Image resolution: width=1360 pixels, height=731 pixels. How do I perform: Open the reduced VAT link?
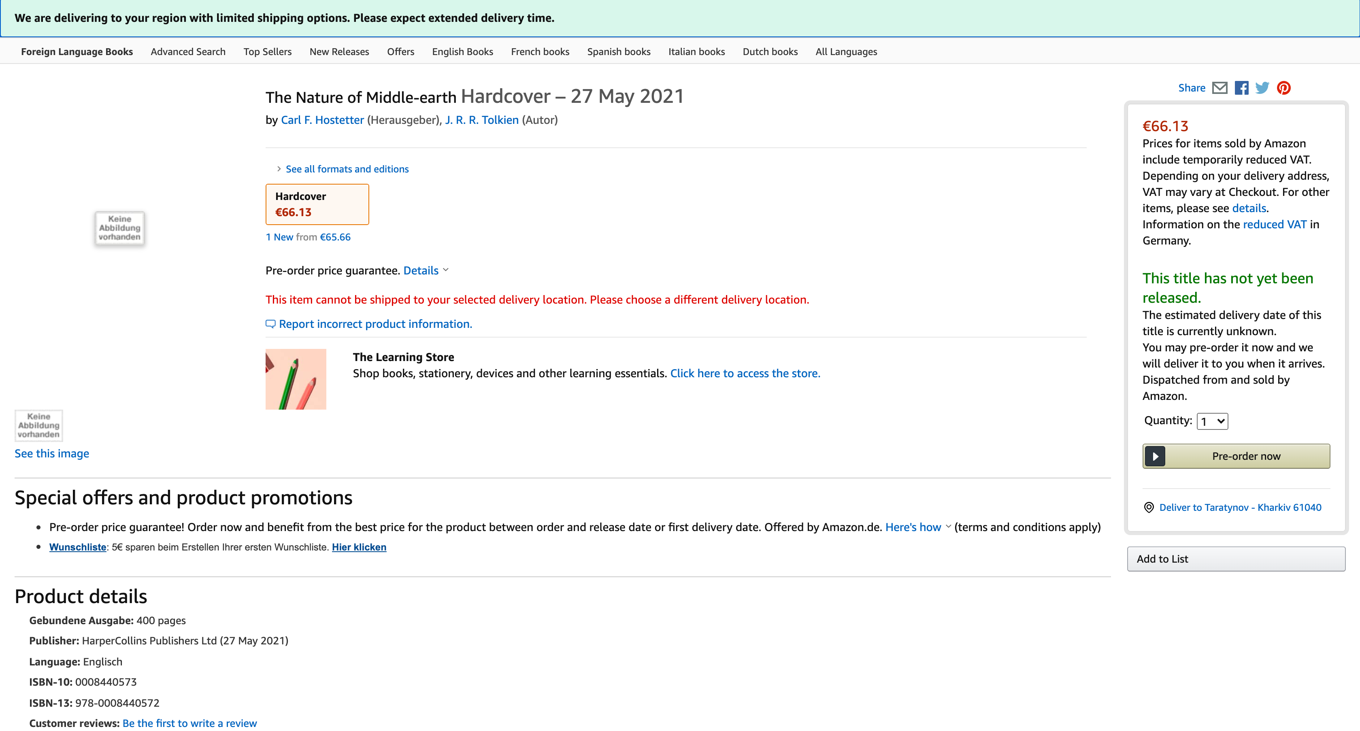point(1275,224)
